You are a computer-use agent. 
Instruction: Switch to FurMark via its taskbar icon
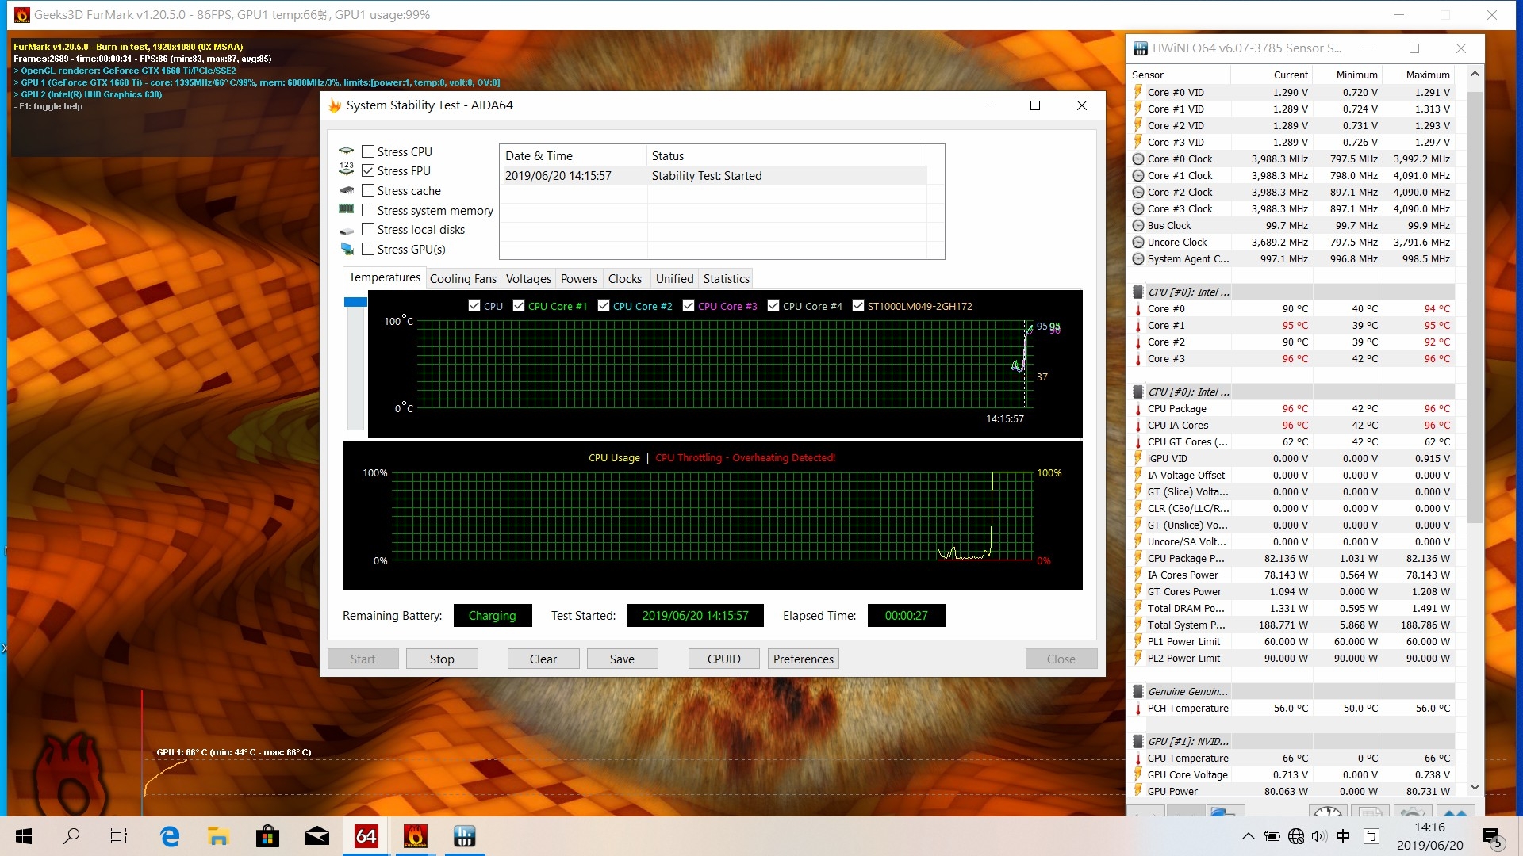pos(415,836)
